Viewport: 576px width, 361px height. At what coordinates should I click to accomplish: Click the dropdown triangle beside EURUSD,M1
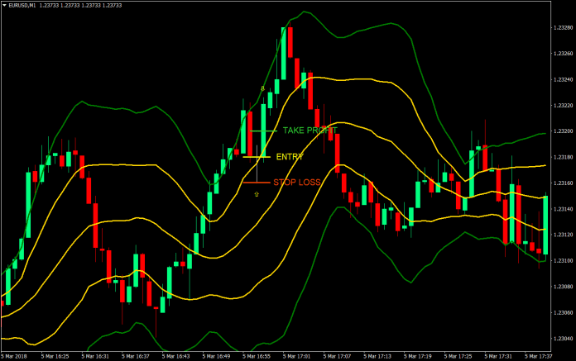pos(4,5)
